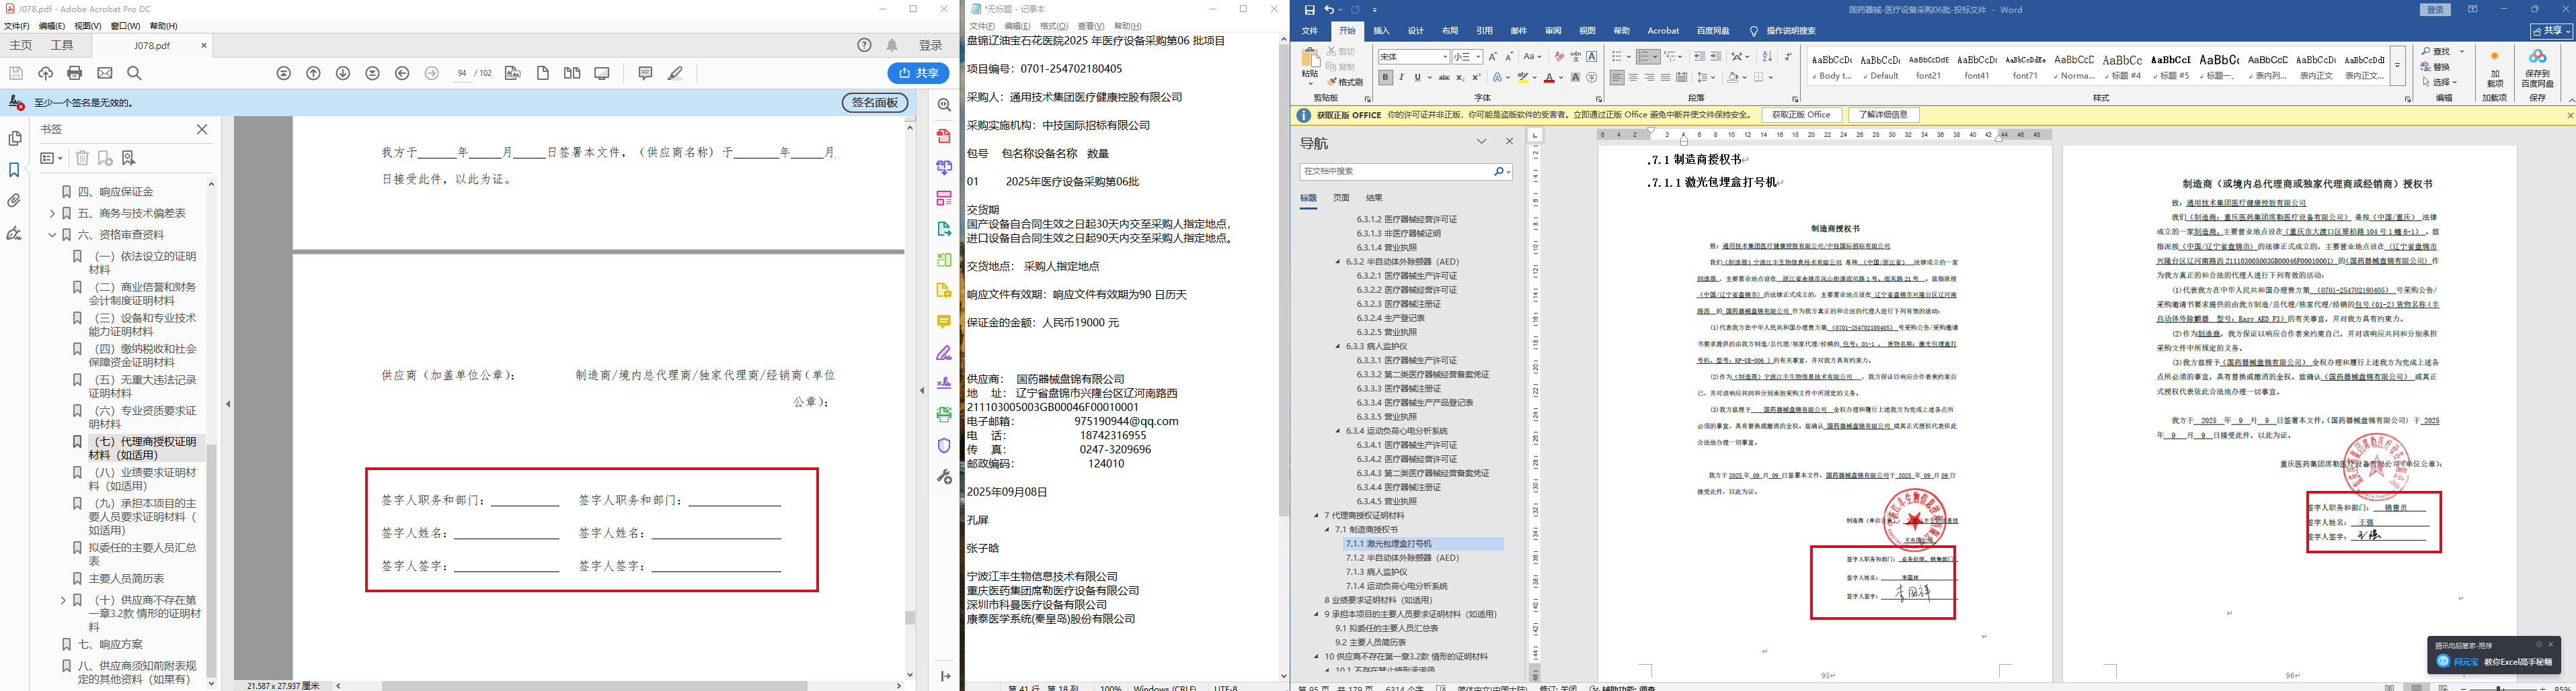Viewport: 2576px width, 691px height.
Task: Click 了解详细信息 button in Word
Action: click(x=1884, y=115)
